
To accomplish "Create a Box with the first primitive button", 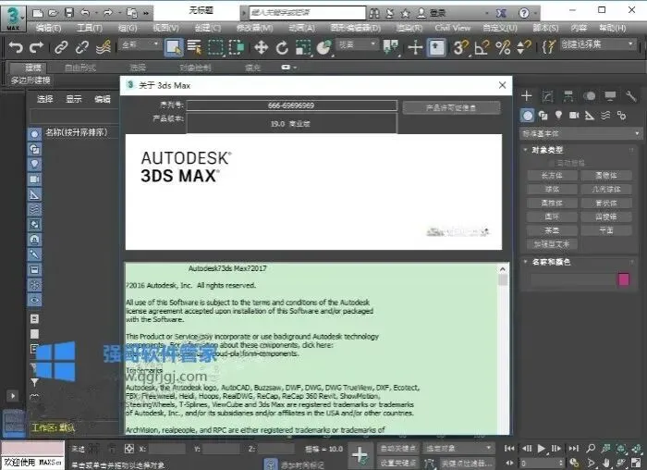I will (552, 176).
